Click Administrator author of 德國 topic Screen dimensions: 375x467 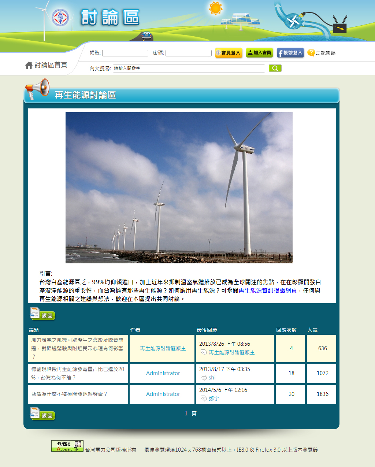point(163,373)
